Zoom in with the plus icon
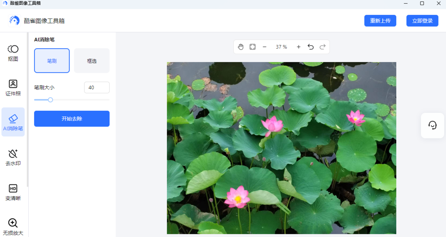Image resolution: width=446 pixels, height=237 pixels. click(298, 47)
